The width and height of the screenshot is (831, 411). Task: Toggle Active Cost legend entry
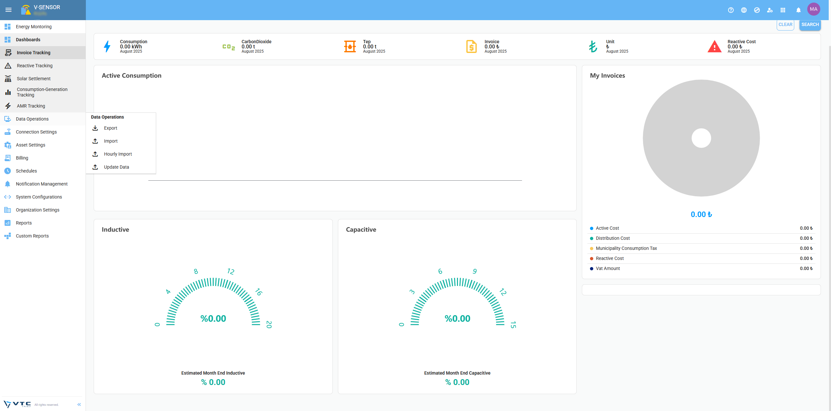click(607, 228)
